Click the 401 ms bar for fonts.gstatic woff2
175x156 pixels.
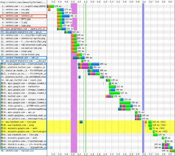coord(126,106)
